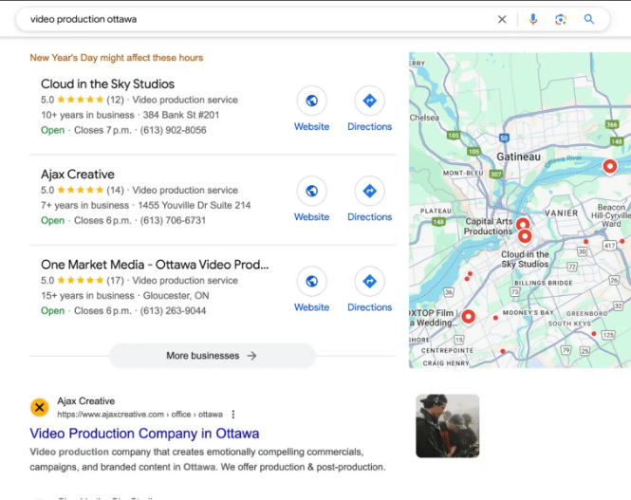Select the Ajax Creative business listing title
631x500 pixels.
(78, 175)
